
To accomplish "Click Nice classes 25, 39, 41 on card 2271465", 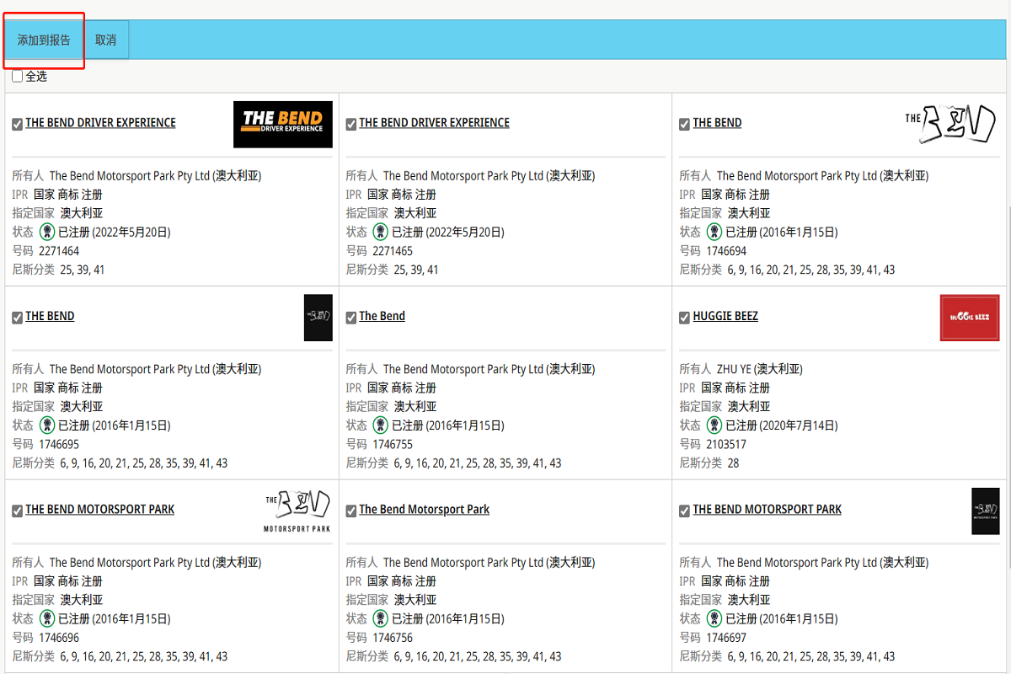I will click(416, 270).
